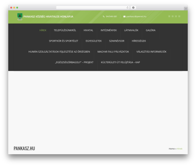Open the Hírek menu item
The image size is (196, 166).
point(43,30)
